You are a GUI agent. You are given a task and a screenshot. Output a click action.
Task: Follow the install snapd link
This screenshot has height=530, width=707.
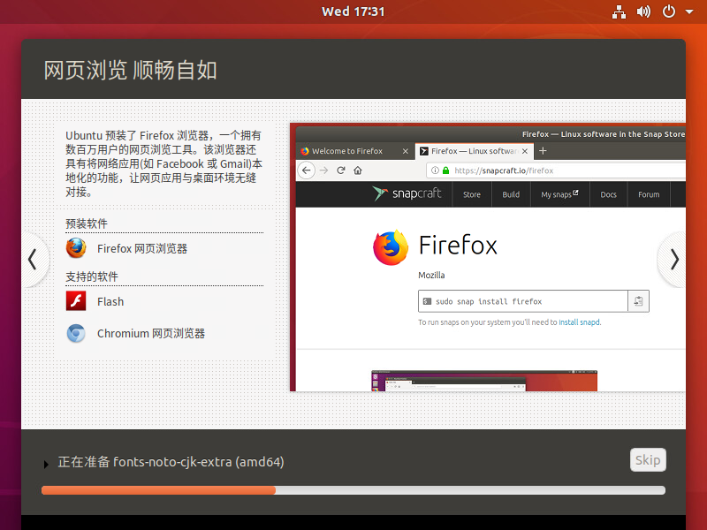[x=580, y=322]
